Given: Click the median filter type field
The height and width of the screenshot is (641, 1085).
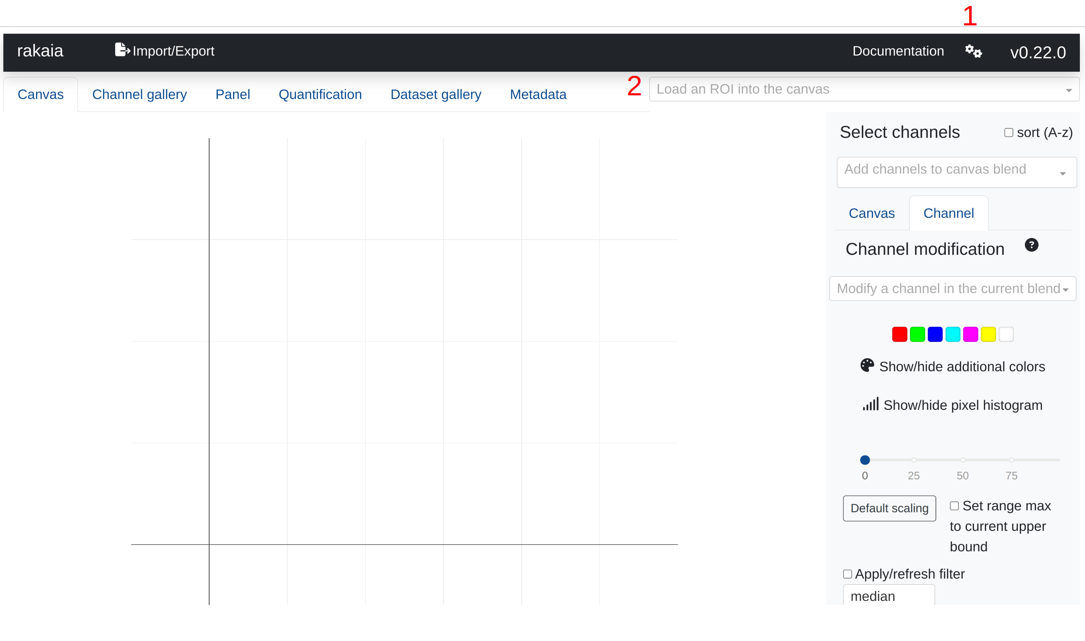Looking at the screenshot, I should click(888, 596).
